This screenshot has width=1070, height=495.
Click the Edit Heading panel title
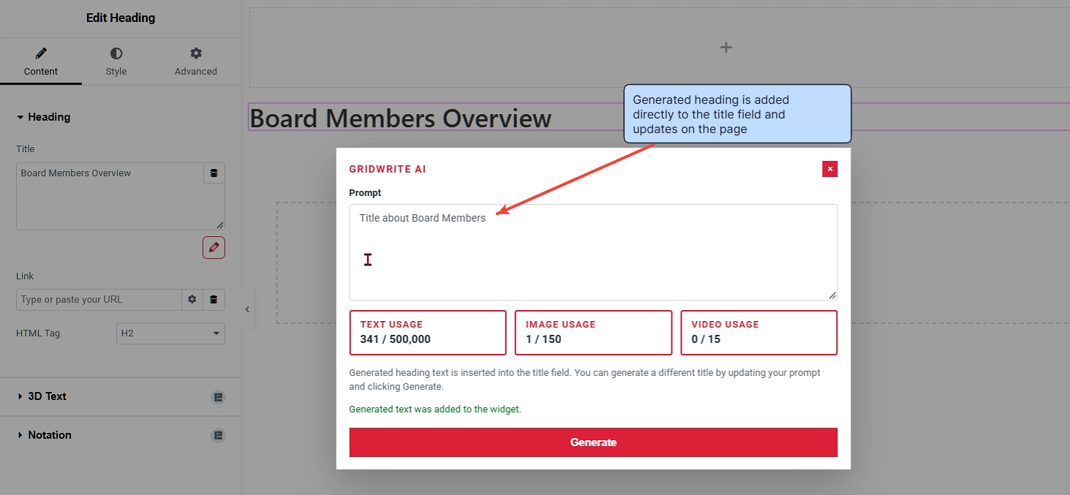click(121, 18)
